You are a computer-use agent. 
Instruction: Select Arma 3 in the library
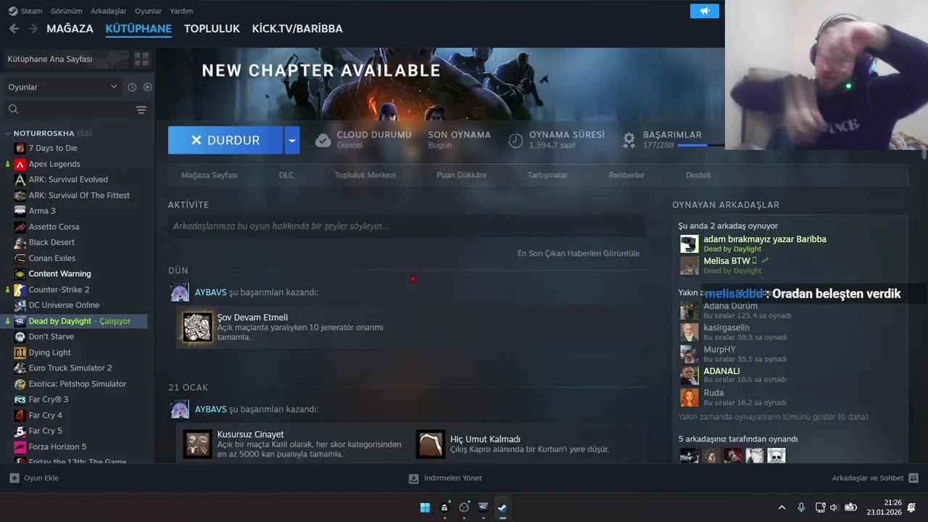click(42, 211)
